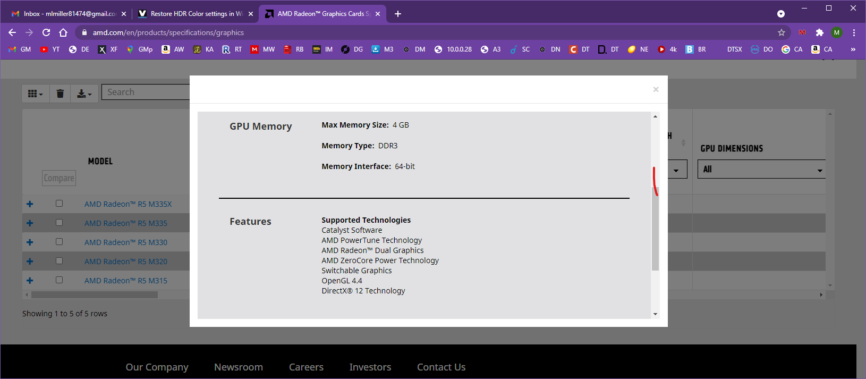This screenshot has height=379, width=866.
Task: Expand row for AMD Radeon R5 M335
Action: pyautogui.click(x=30, y=223)
